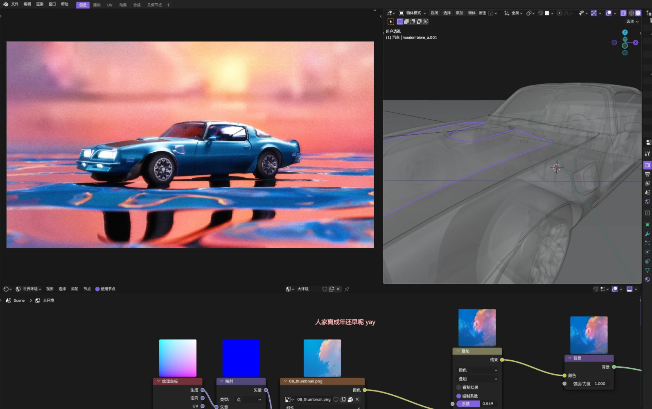The width and height of the screenshot is (652, 409).
Task: Open the object data properties tab
Action: coord(647,270)
